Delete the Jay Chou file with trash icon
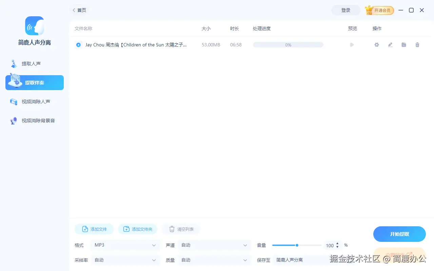 coord(417,44)
